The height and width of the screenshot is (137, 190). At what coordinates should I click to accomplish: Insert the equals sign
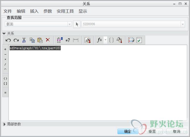pos(5,93)
